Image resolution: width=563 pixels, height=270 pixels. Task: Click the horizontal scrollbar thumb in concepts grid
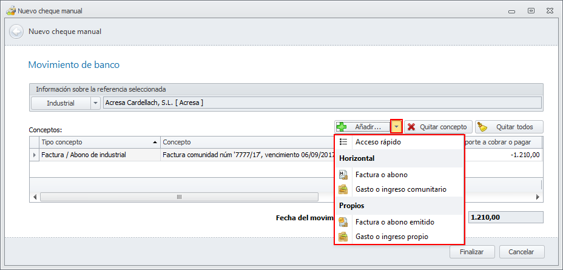click(179, 197)
